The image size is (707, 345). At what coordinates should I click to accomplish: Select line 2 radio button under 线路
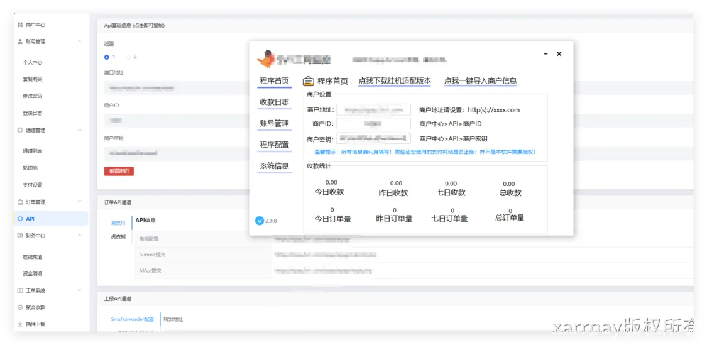tap(128, 57)
